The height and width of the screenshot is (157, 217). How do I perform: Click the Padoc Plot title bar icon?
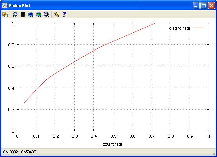point(5,5)
